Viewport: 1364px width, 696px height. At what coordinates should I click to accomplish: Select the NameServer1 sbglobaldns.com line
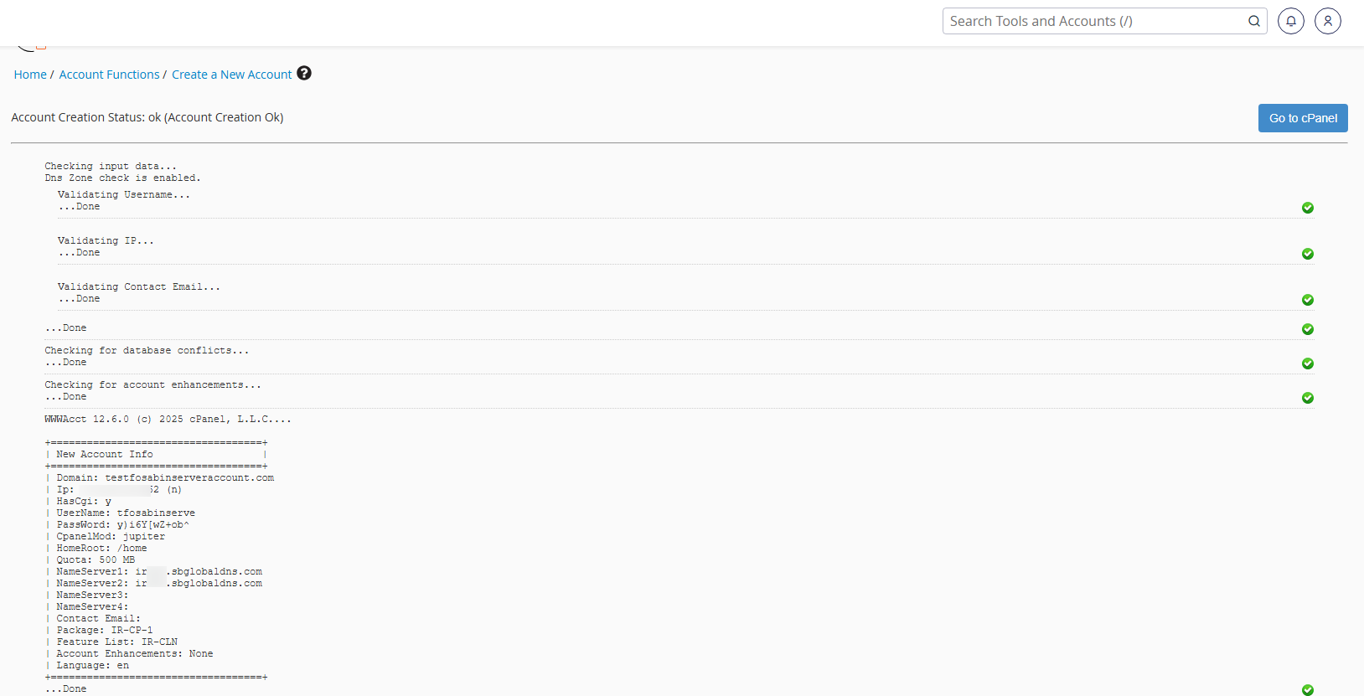pos(159,572)
